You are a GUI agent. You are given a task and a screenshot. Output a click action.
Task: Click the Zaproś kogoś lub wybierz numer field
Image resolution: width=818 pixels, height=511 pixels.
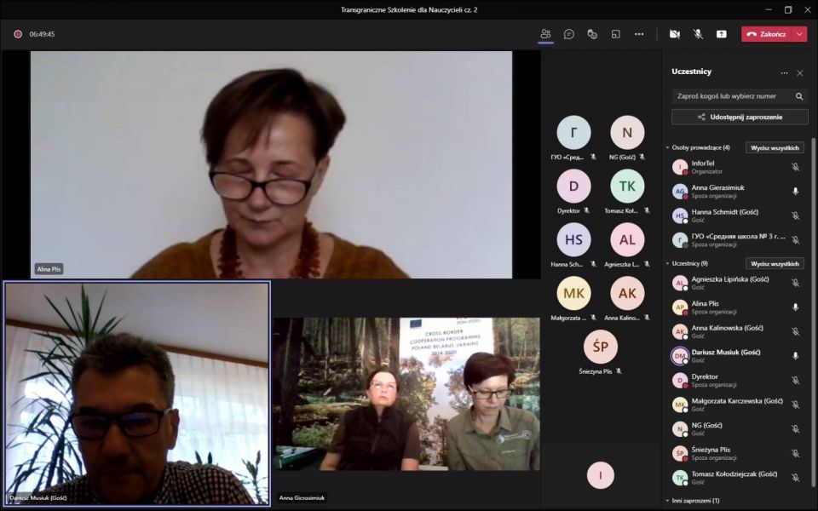pos(731,96)
